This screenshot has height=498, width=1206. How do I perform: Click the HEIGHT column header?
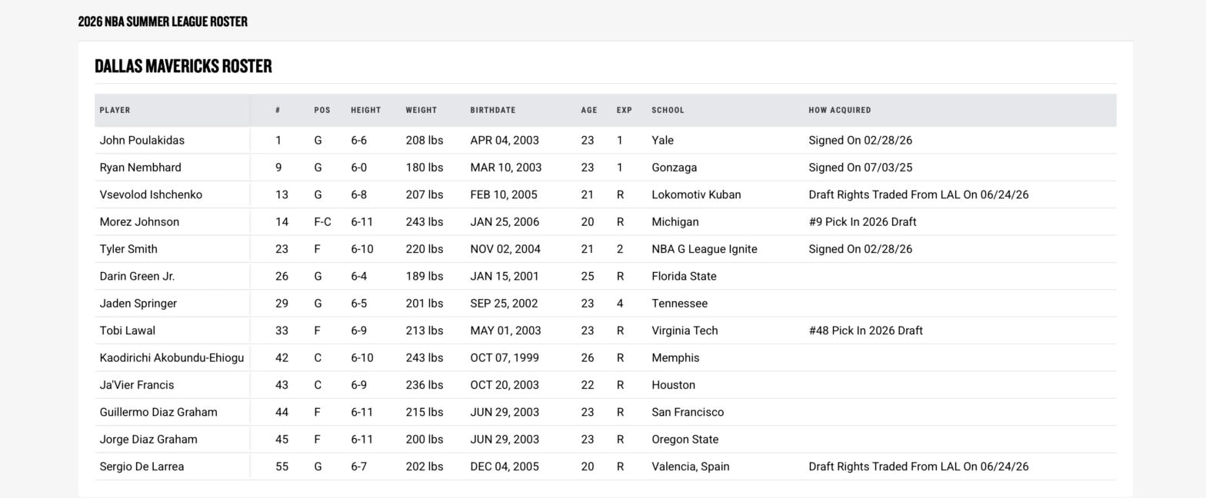366,110
